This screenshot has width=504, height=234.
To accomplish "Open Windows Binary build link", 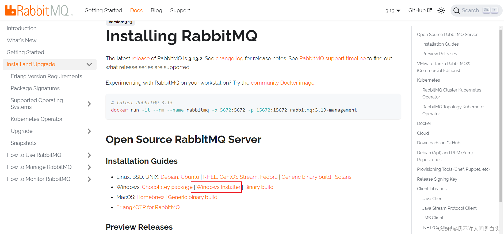I will point(259,187).
